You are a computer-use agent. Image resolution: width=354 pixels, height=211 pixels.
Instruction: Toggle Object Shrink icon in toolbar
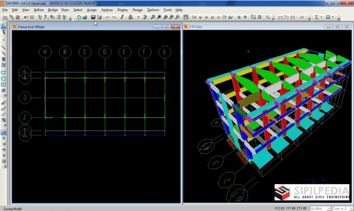[x=253, y=17]
